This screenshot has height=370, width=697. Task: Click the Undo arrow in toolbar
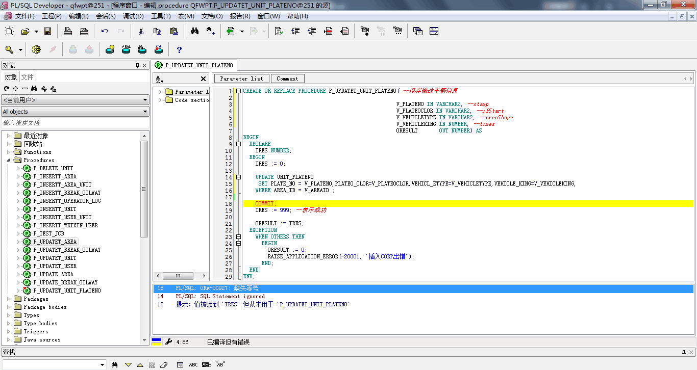(105, 32)
